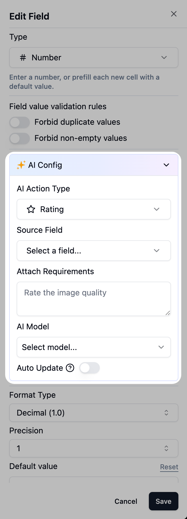This screenshot has width=187, height=519.
Task: Click the hash icon beside Number
Action: point(23,57)
